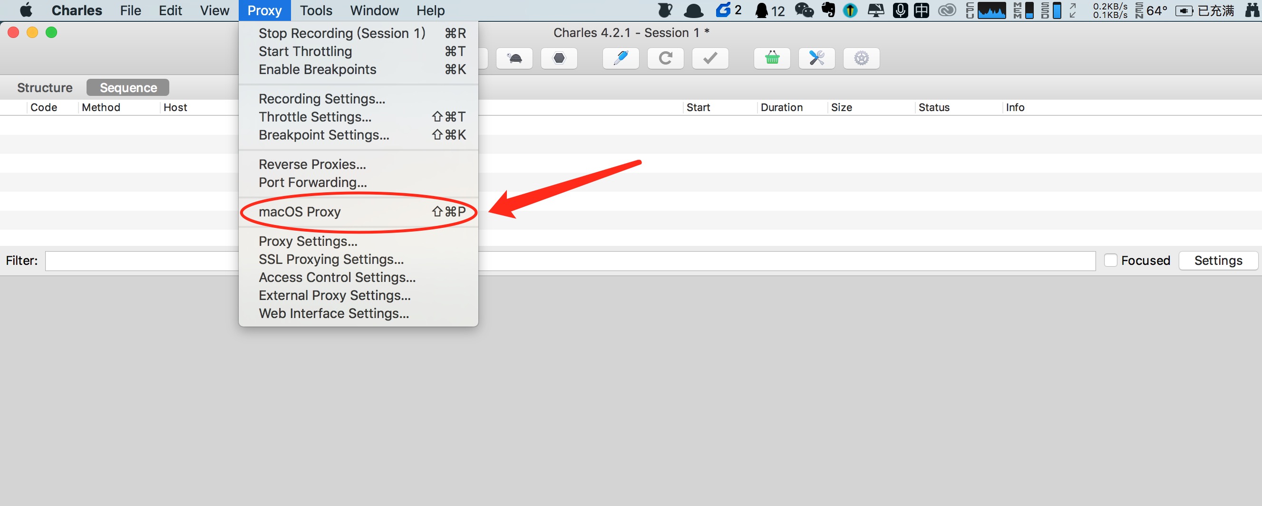Choose Enable Breakpoints menu item
This screenshot has width=1262, height=506.
click(358, 69)
